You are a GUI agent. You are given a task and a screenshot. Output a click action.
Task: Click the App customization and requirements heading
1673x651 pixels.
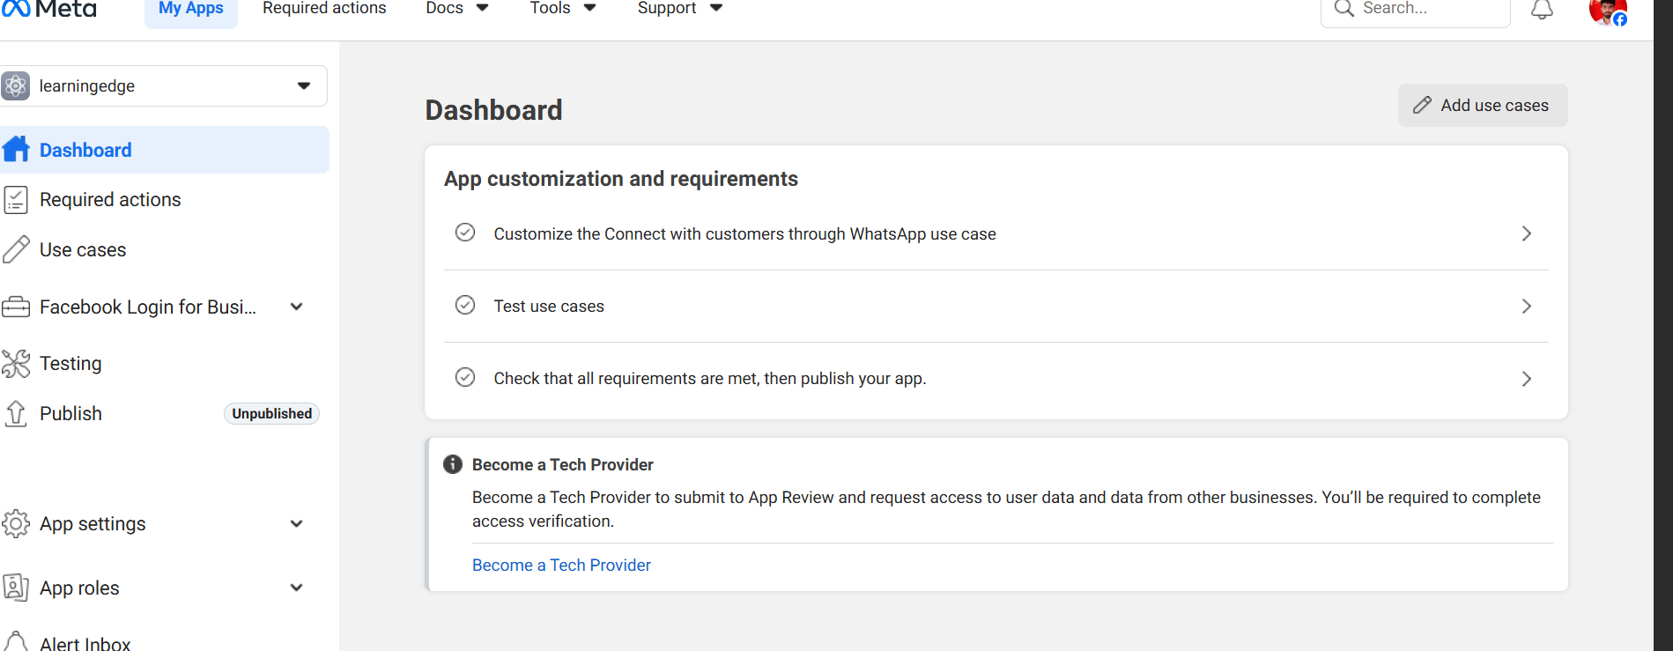tap(621, 179)
